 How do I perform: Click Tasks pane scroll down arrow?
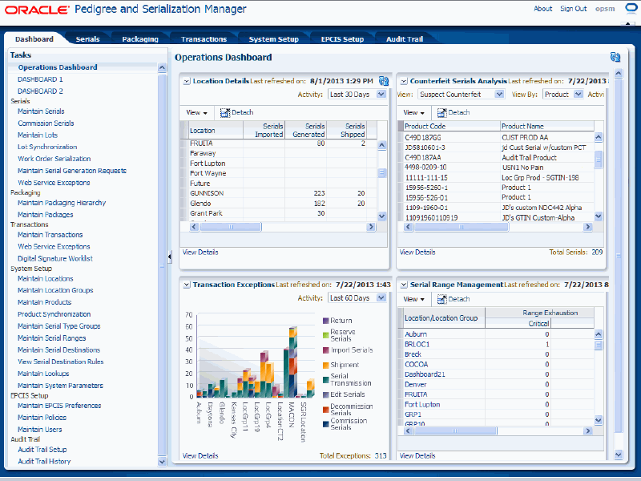pos(162,462)
